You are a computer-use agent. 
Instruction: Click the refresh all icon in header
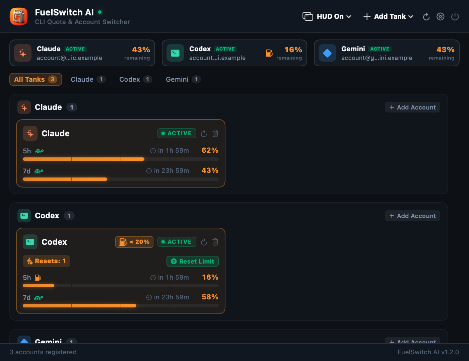click(x=426, y=16)
